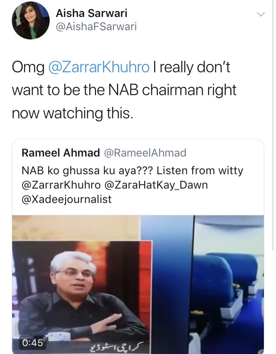Open the @RameelAhmad handle

145,153
